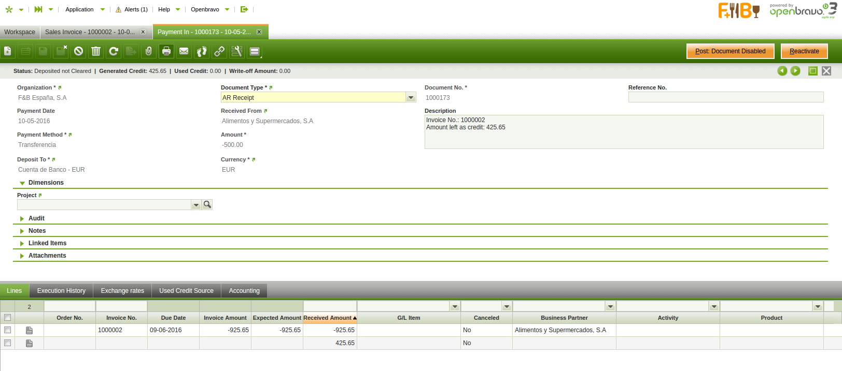
Task: Open the Document Type dropdown
Action: 411,97
